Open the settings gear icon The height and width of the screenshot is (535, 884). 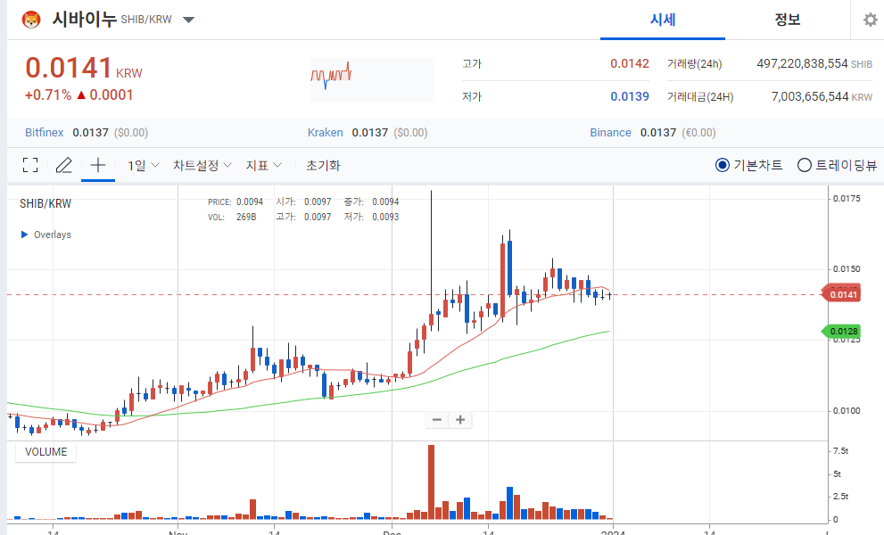[x=870, y=19]
